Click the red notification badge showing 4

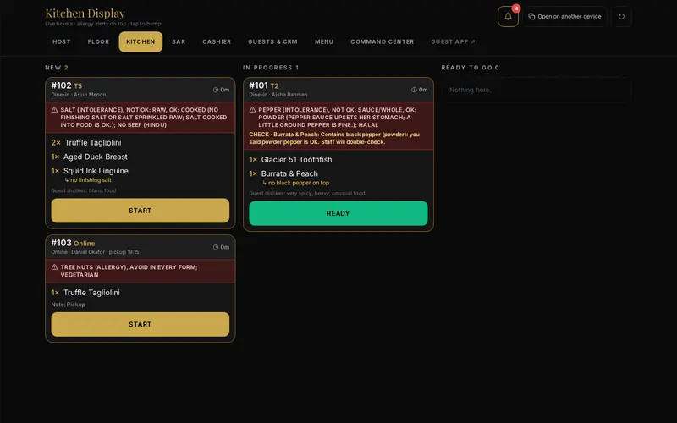(516, 8)
